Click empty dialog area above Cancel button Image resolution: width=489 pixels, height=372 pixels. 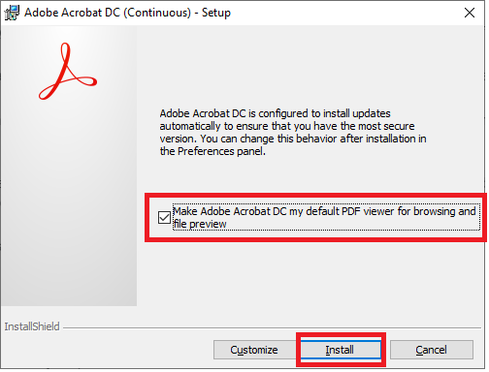[432, 284]
